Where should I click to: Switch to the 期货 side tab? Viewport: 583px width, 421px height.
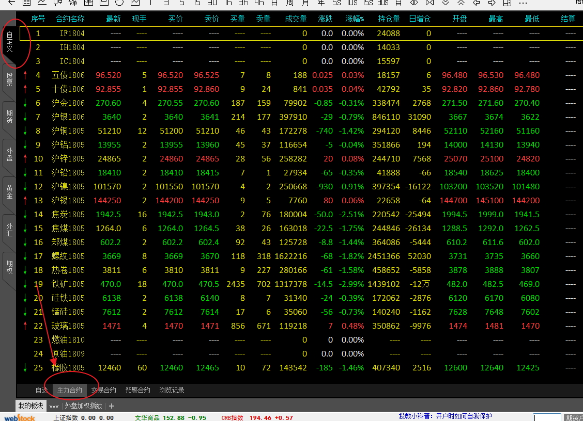click(x=9, y=118)
